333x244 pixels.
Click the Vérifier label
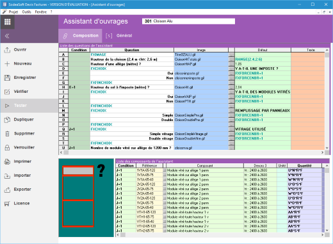pos(21,92)
